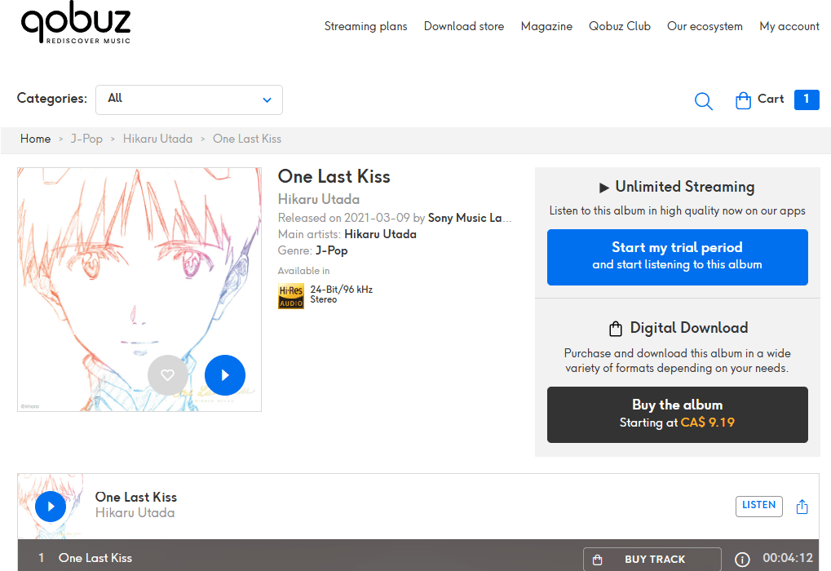The image size is (831, 571).
Task: Open search with the magnifier icon
Action: coord(703,101)
